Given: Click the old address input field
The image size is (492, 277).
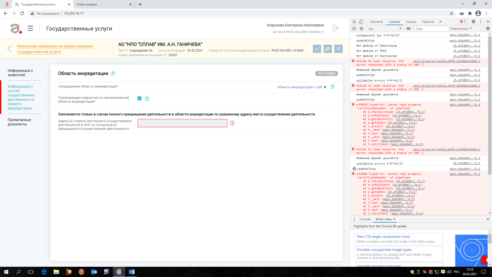Looking at the screenshot, I should click(x=182, y=123).
